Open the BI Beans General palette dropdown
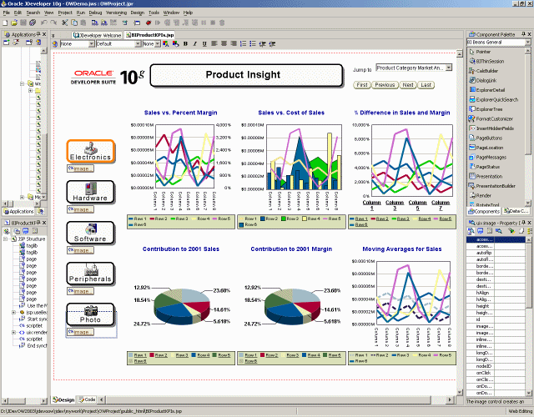This screenshot has width=534, height=417. pos(527,43)
